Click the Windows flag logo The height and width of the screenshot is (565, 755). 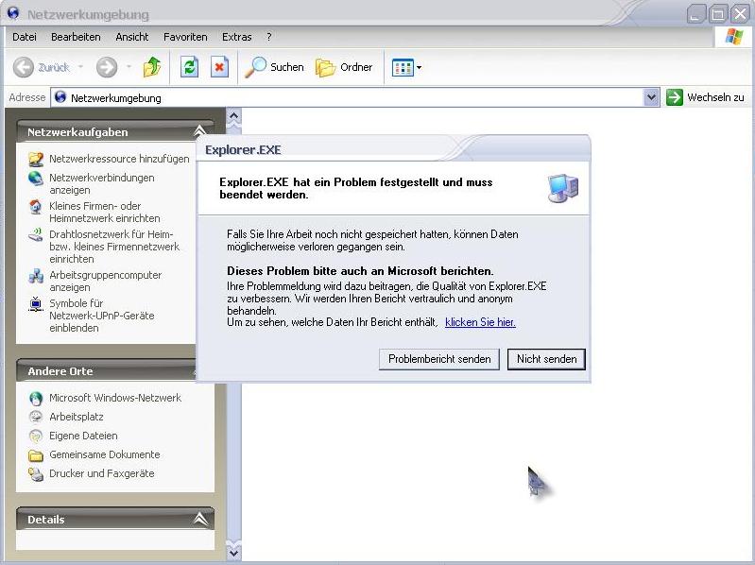pyautogui.click(x=734, y=37)
